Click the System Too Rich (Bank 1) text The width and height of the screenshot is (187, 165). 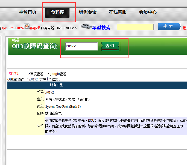coord(63,107)
